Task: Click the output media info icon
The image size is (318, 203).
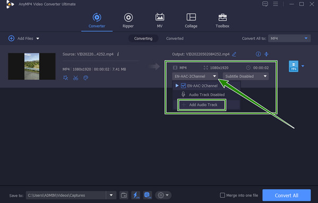Action: (x=258, y=54)
